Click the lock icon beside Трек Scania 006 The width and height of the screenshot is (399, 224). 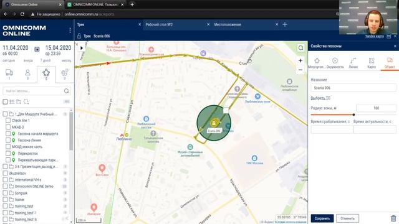click(x=79, y=36)
